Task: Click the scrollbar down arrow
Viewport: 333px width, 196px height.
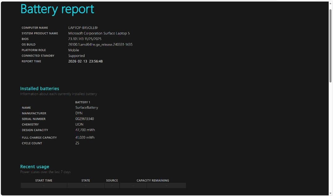Action: click(x=330, y=193)
